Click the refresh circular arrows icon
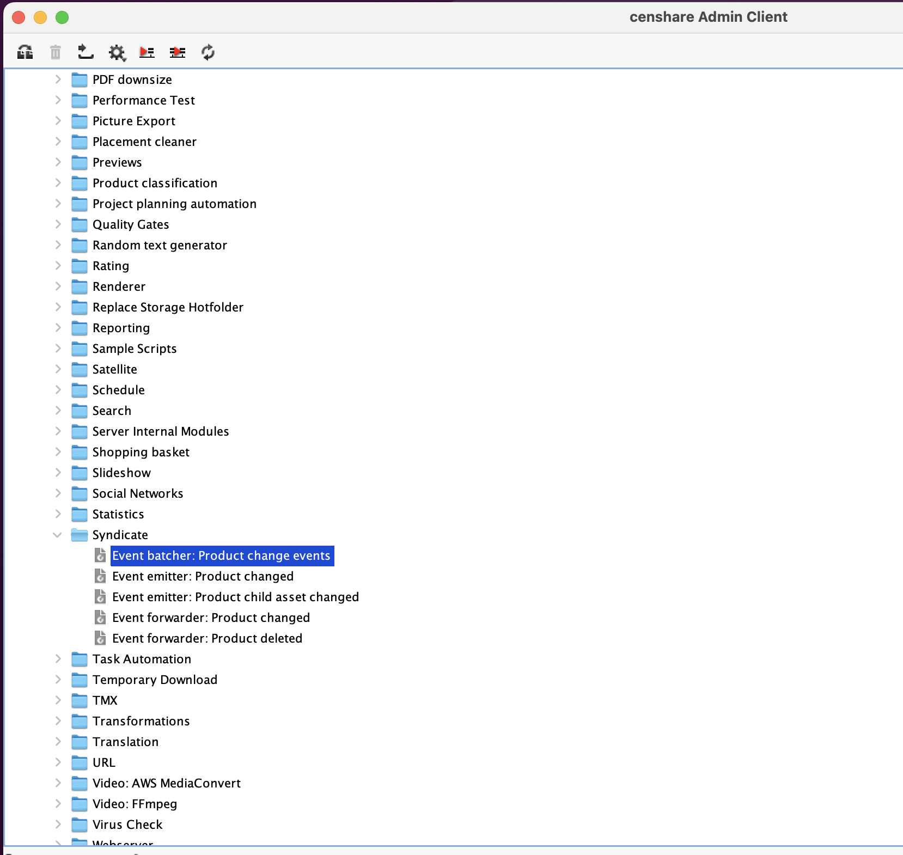Image resolution: width=903 pixels, height=855 pixels. [208, 52]
